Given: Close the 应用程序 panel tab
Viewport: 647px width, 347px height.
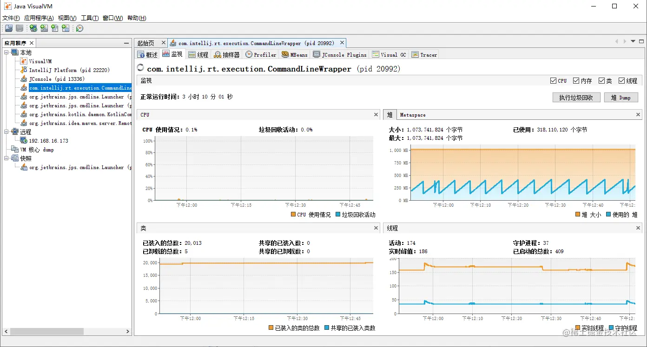Looking at the screenshot, I should pos(32,43).
